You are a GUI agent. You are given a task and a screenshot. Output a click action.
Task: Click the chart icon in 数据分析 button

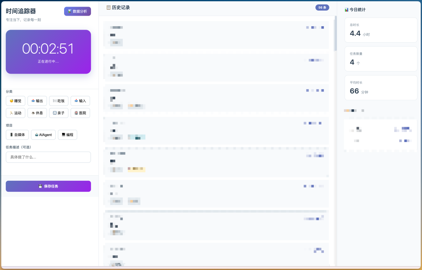(70, 11)
